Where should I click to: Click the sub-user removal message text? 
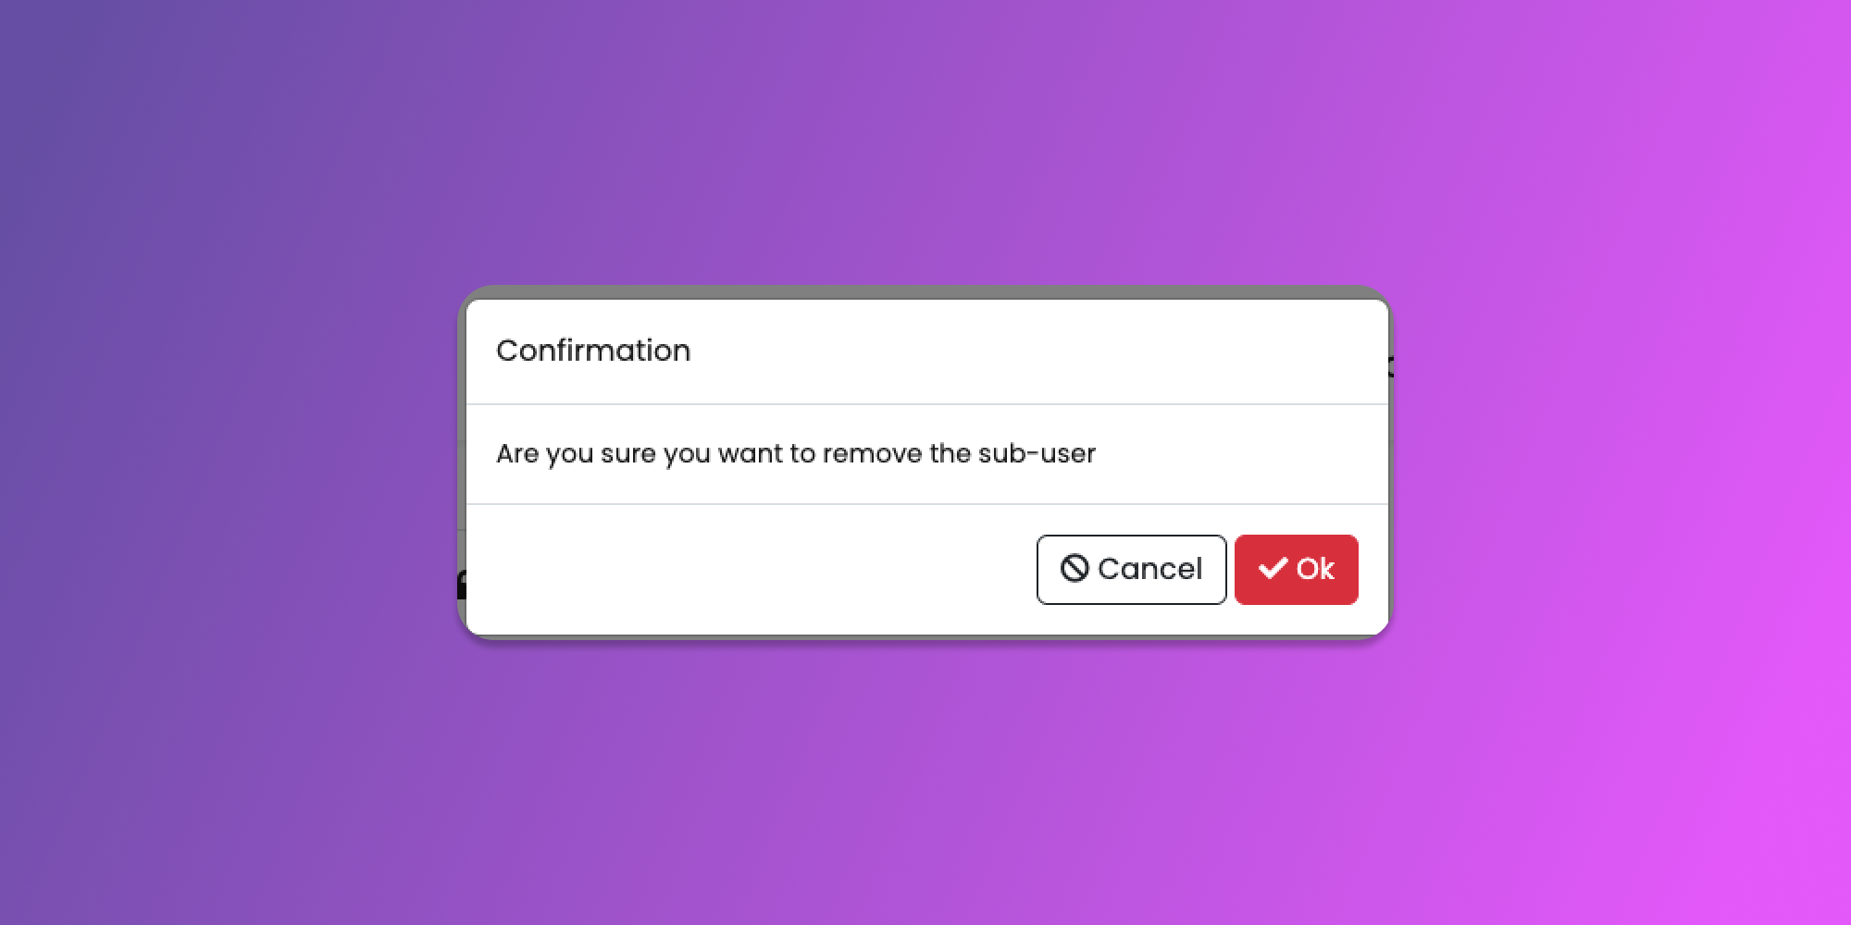pos(795,453)
